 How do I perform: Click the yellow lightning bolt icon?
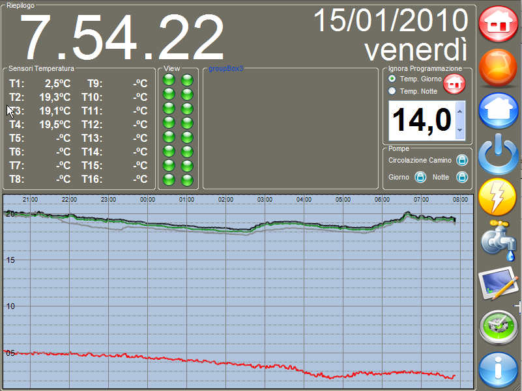[499, 197]
